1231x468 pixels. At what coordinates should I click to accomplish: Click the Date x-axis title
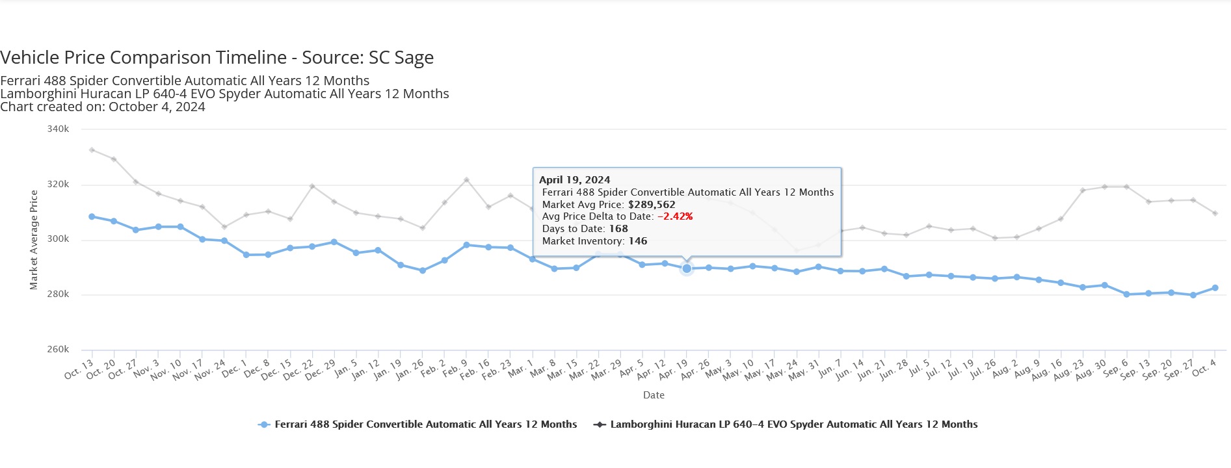pos(654,395)
